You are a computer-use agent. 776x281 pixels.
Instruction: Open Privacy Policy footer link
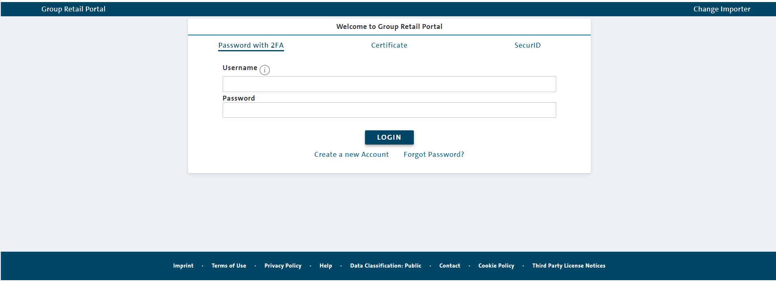point(283,266)
